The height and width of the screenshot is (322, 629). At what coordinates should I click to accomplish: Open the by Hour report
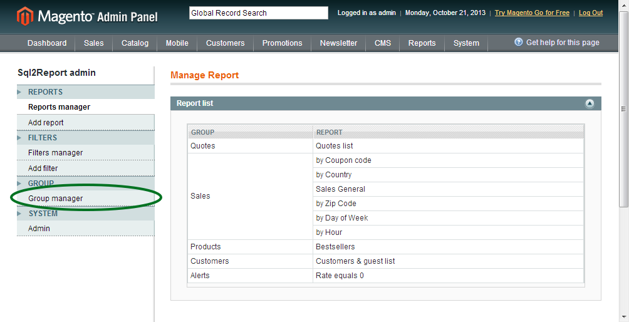point(329,232)
